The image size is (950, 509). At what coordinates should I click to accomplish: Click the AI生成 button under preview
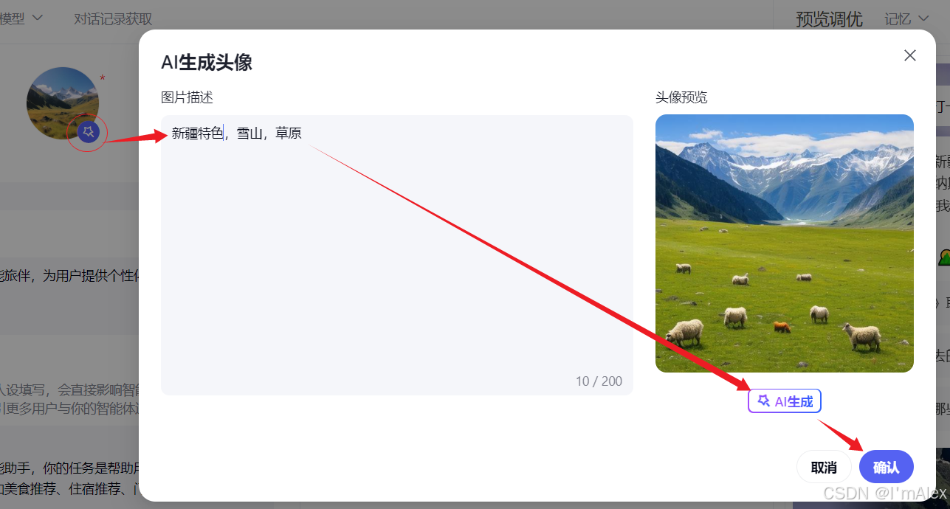click(785, 401)
